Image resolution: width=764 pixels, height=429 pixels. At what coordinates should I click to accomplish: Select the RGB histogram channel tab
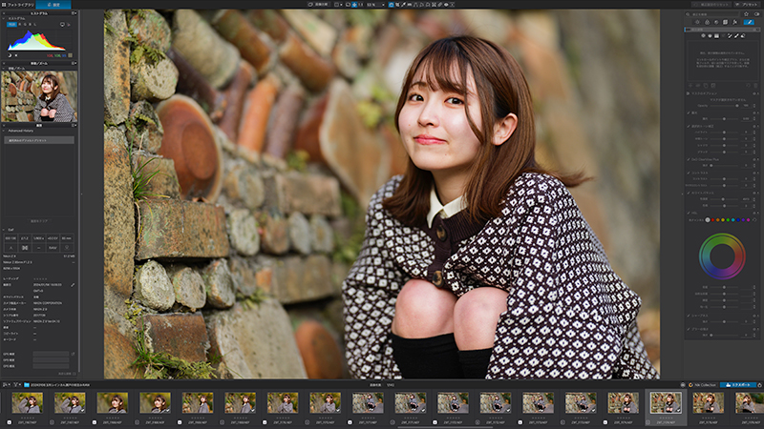pos(11,24)
